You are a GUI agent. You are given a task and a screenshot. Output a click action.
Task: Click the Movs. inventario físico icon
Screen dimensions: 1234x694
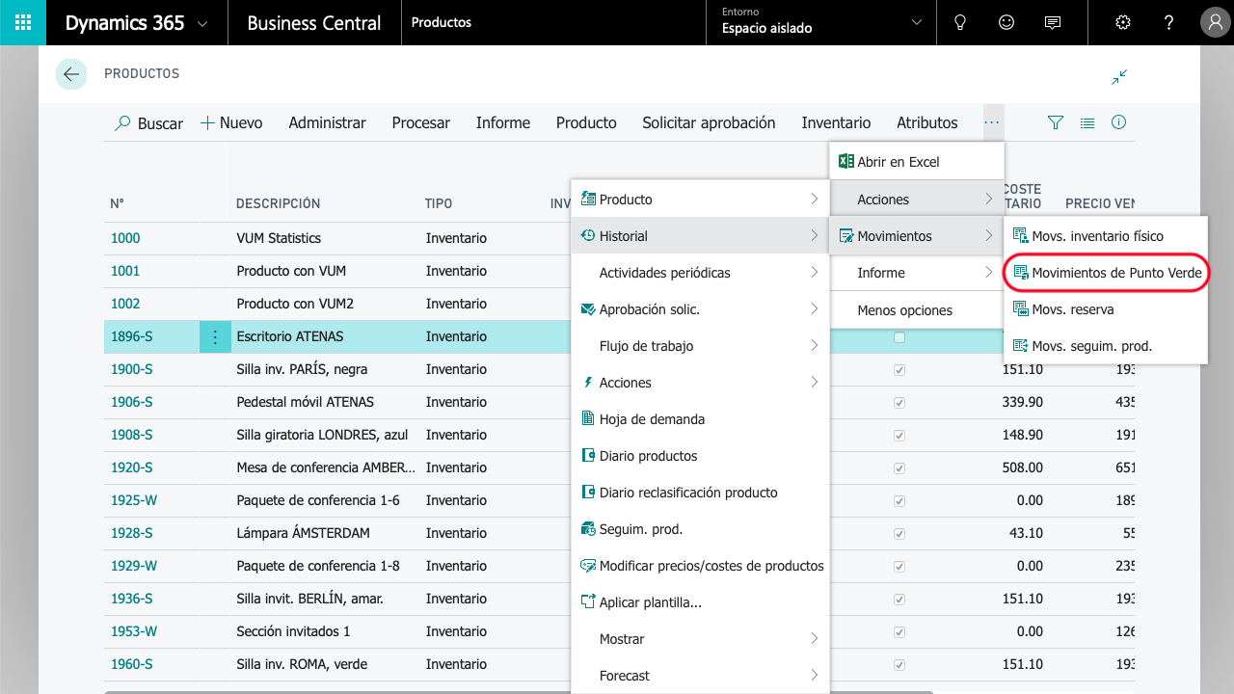pyautogui.click(x=1021, y=236)
